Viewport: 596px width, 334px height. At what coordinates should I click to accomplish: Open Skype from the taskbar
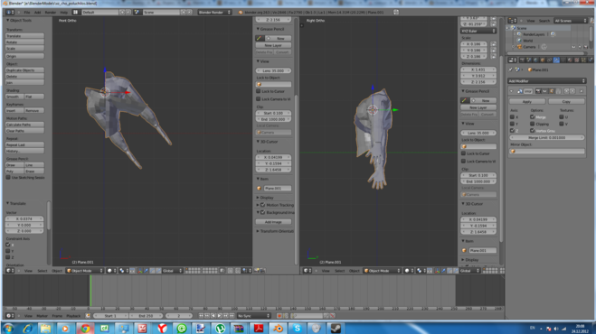point(298,328)
